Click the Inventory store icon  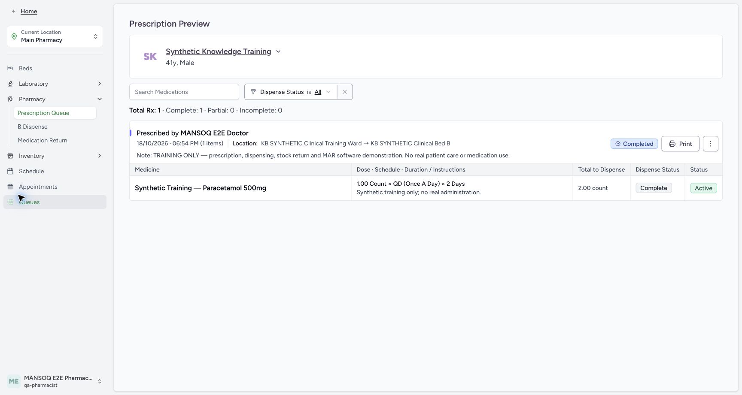(10, 156)
